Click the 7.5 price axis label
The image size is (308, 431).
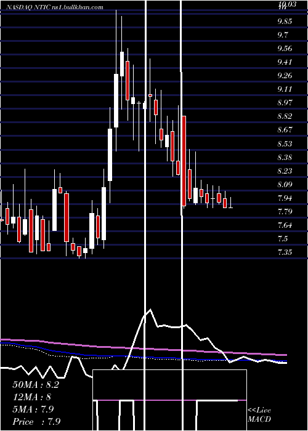pyautogui.click(x=283, y=239)
